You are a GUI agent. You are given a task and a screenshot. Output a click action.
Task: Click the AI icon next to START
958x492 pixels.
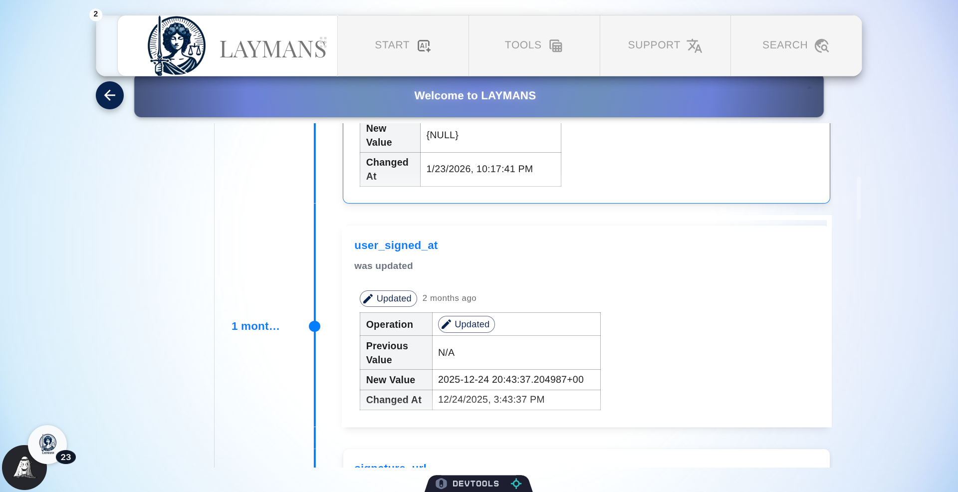point(424,45)
